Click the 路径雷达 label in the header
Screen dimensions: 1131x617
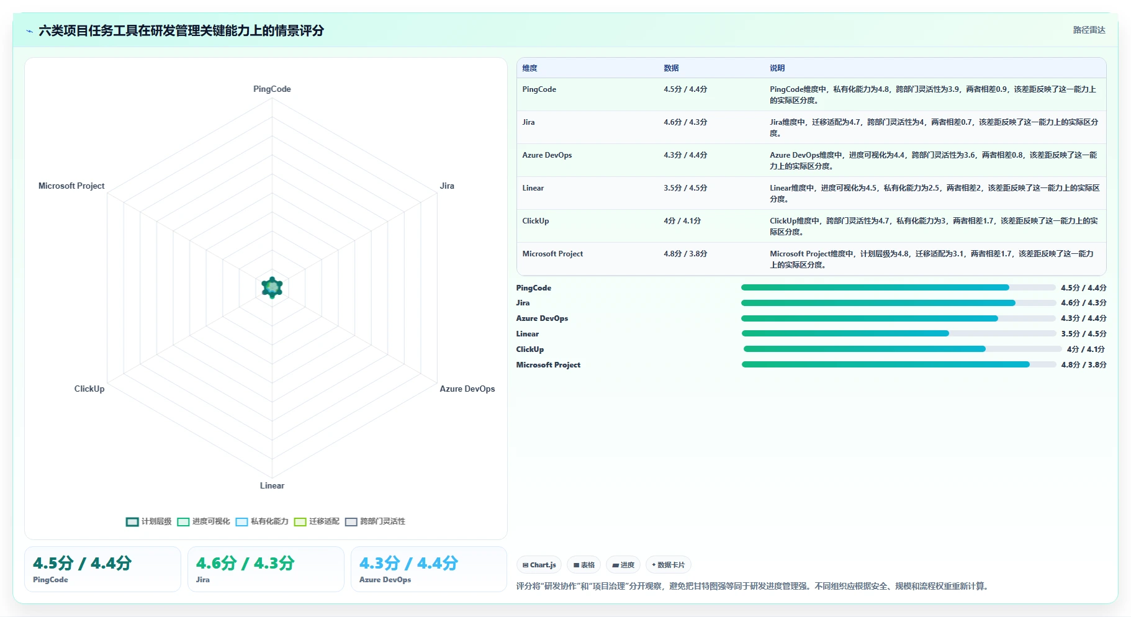(1089, 30)
